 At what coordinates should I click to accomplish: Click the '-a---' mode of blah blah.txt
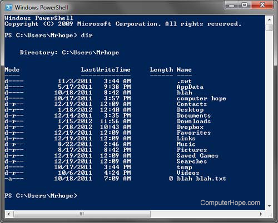click(x=14, y=179)
